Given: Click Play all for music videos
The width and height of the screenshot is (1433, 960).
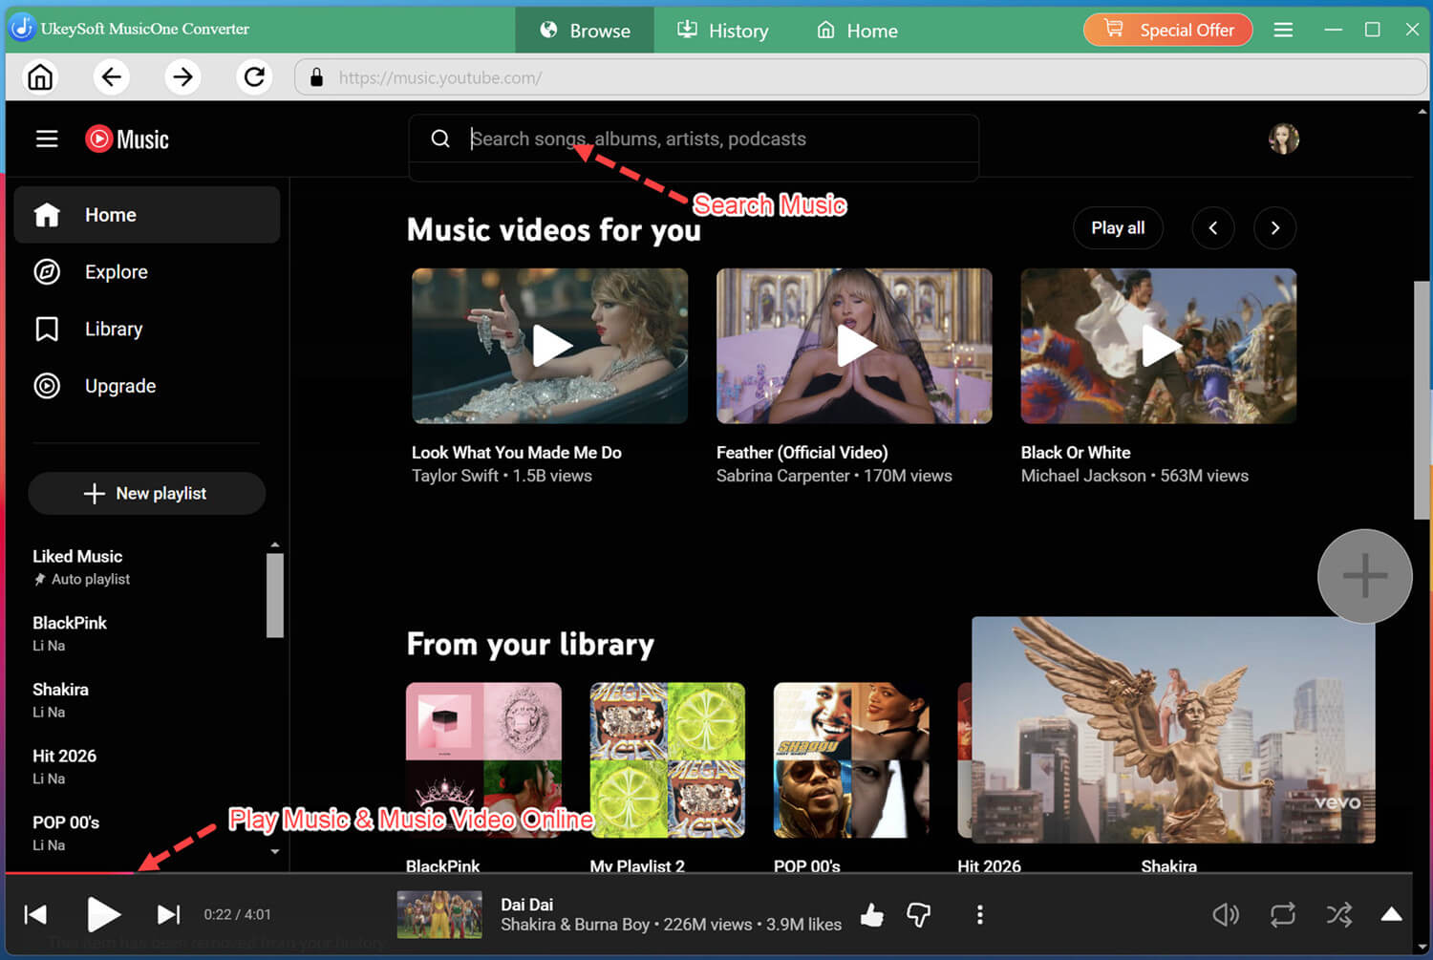Looking at the screenshot, I should [x=1118, y=227].
